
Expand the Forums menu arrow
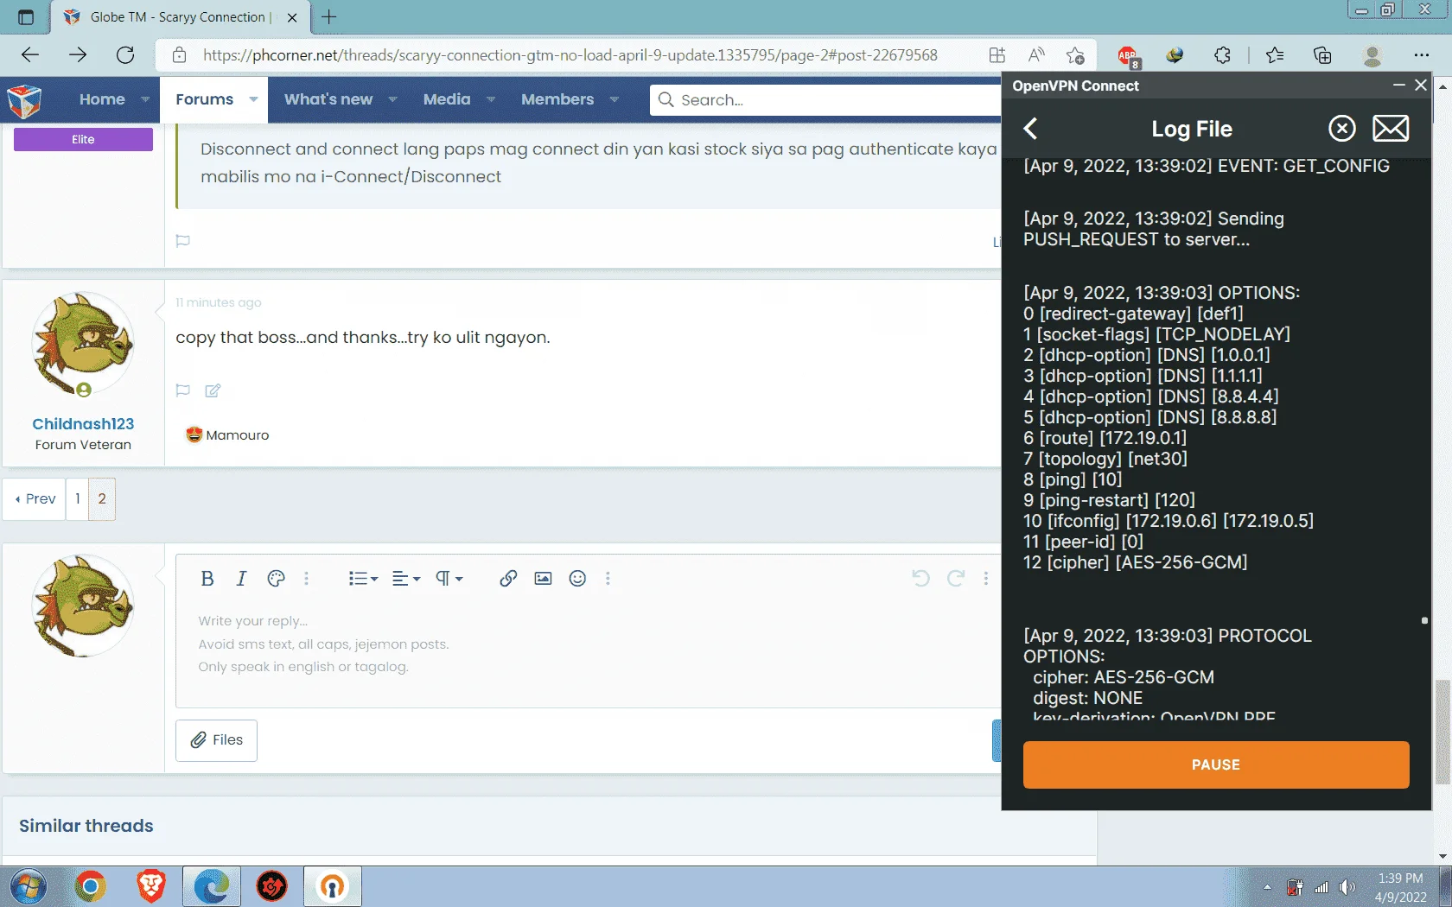tap(253, 99)
